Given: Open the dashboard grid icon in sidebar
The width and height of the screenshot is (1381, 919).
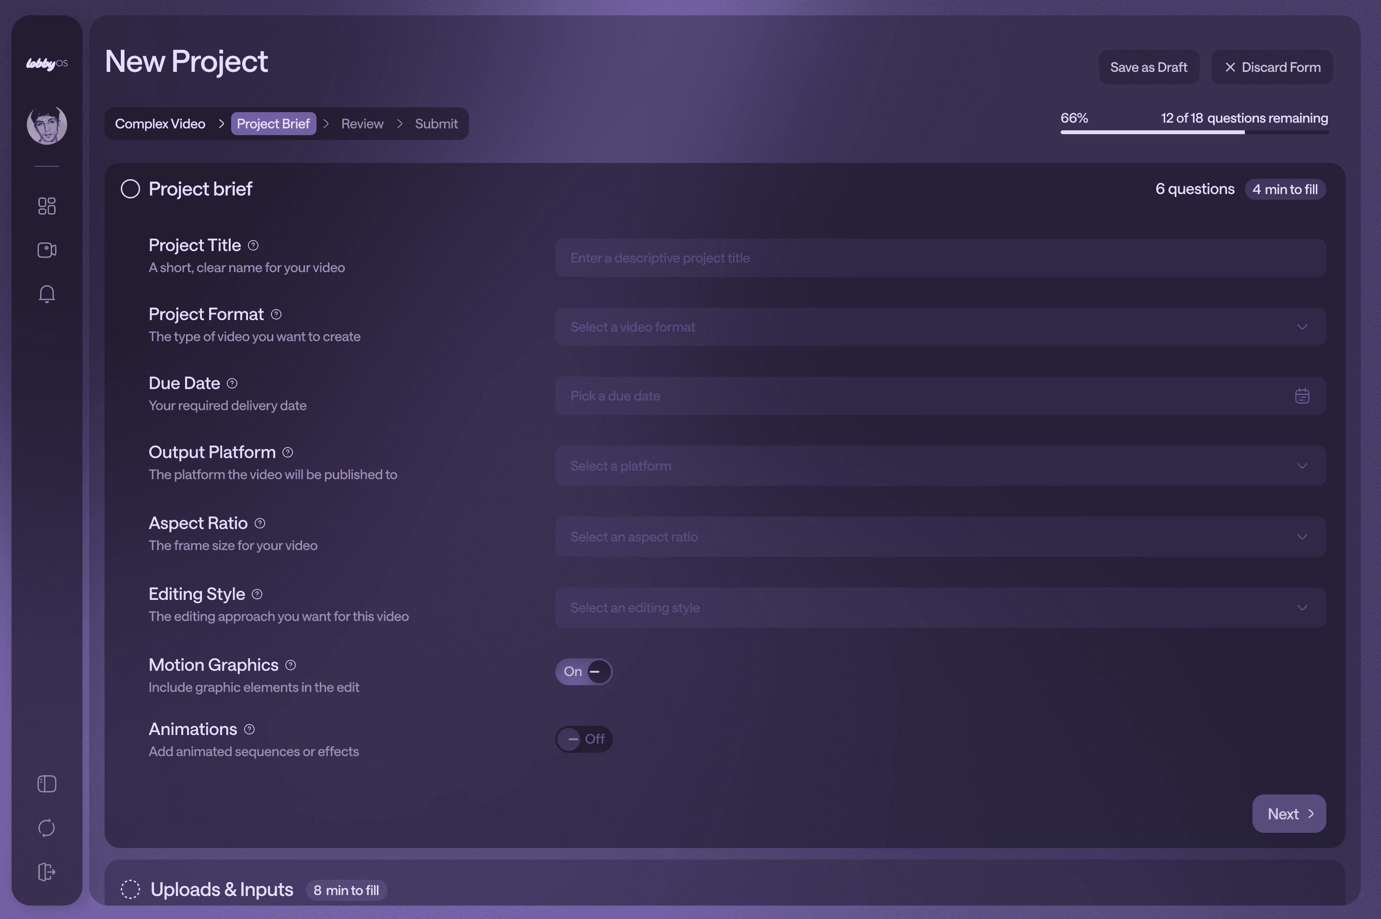Looking at the screenshot, I should coord(47,206).
